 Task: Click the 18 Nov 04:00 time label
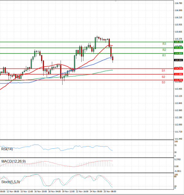point(54,192)
